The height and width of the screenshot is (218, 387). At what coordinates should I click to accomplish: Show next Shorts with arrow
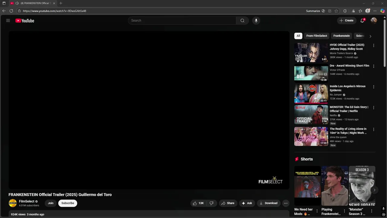374,190
